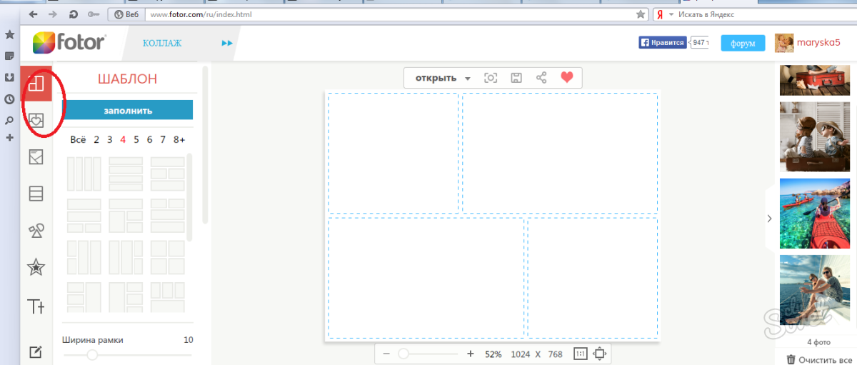This screenshot has width=857, height=365.
Task: Expand the КОЛЛАЖ mode switcher arrows
Action: pyautogui.click(x=227, y=44)
